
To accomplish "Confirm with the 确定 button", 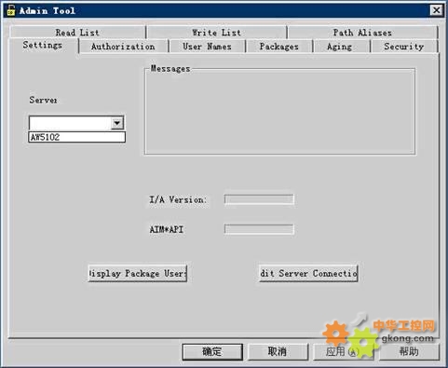I will click(x=212, y=351).
